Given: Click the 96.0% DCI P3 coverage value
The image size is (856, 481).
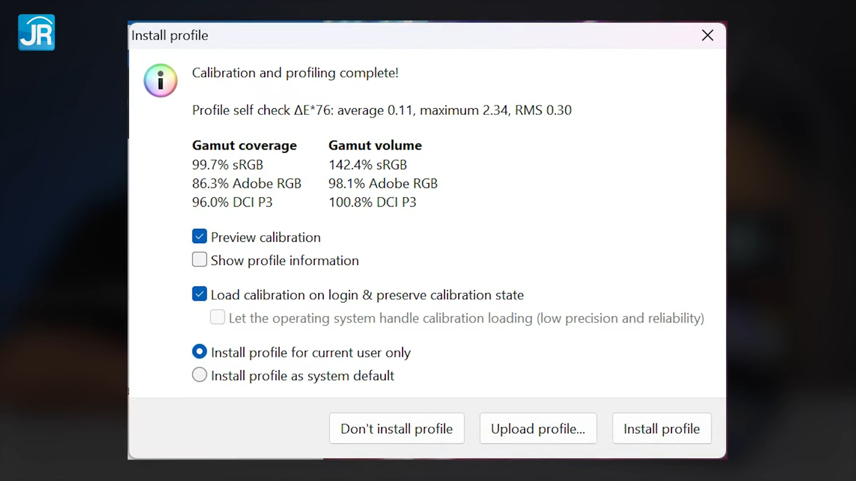Looking at the screenshot, I should (232, 202).
